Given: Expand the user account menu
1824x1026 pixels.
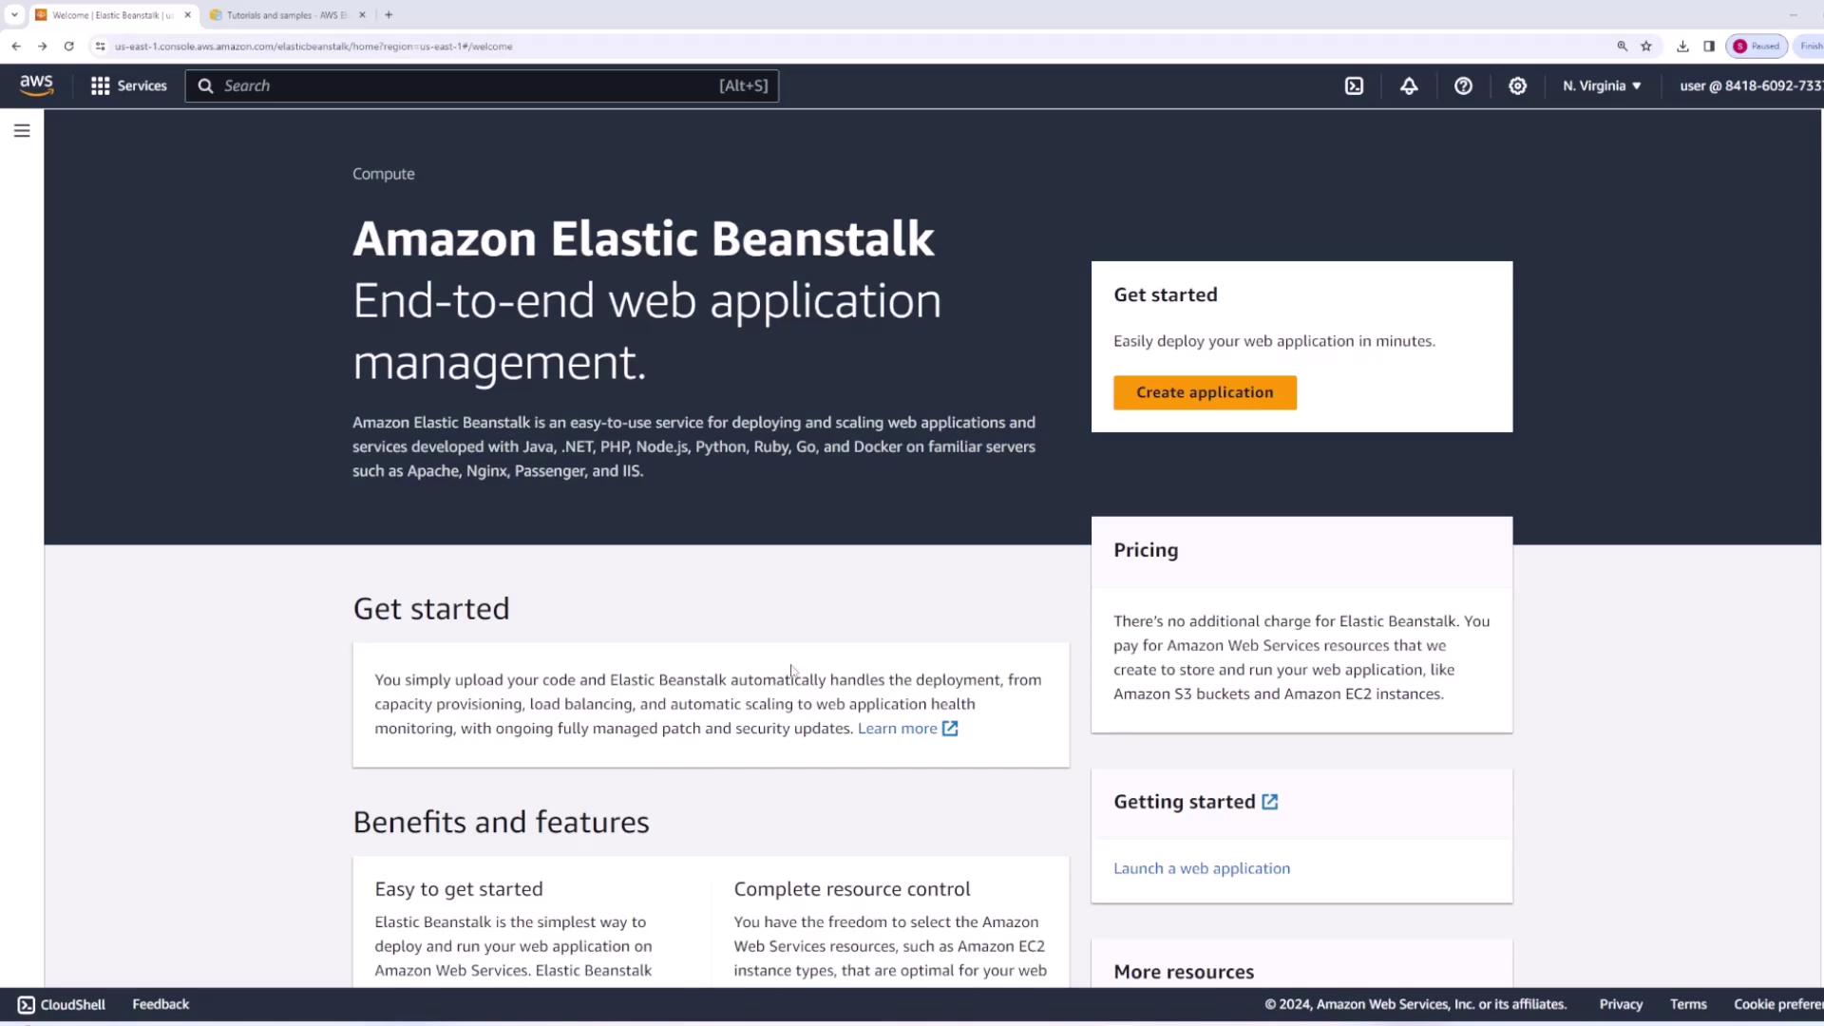Looking at the screenshot, I should click(1750, 85).
